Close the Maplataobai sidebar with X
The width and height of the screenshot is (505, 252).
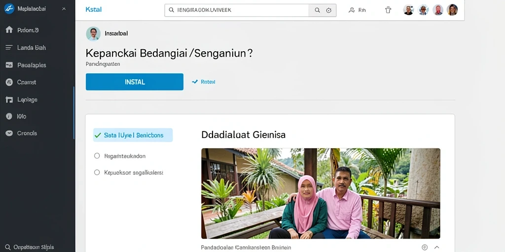(x=64, y=9)
